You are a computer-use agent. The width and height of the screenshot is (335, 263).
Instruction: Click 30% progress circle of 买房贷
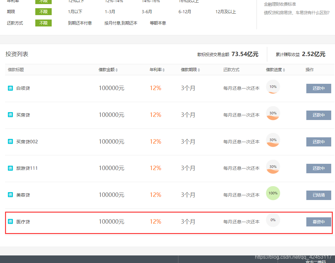pyautogui.click(x=273, y=113)
